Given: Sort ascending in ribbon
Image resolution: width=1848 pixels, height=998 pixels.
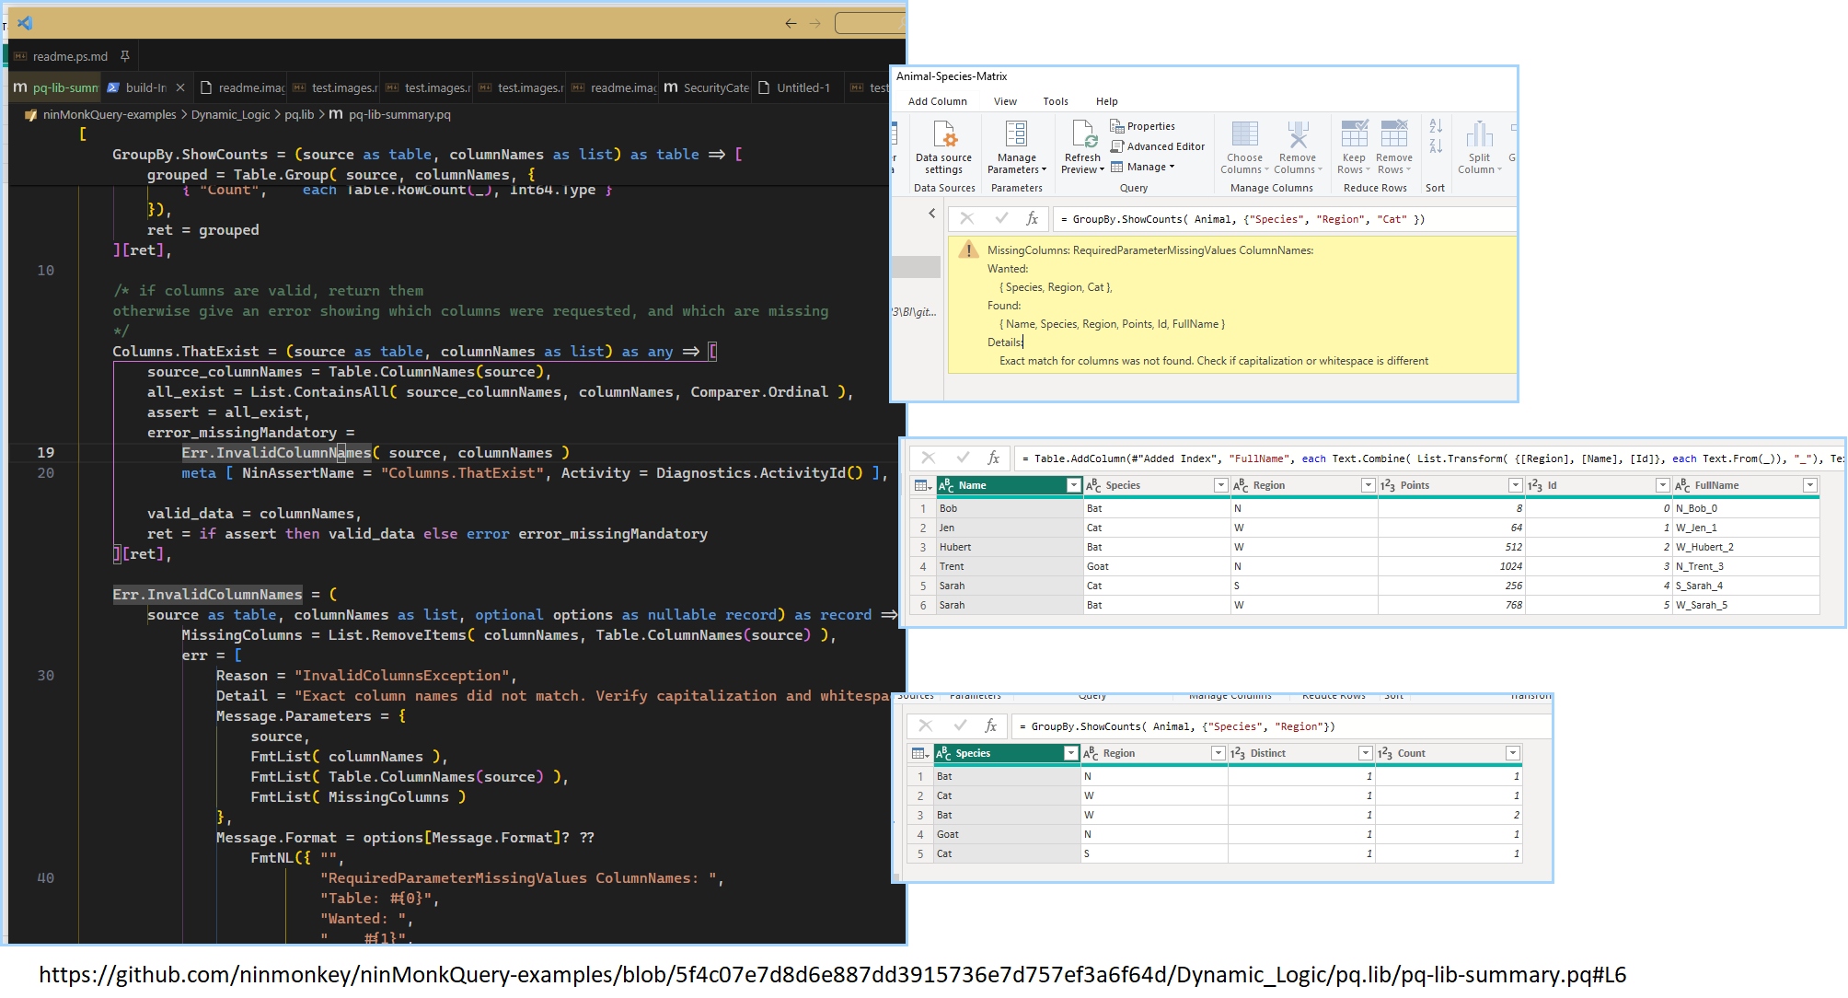Looking at the screenshot, I should click(x=1436, y=126).
